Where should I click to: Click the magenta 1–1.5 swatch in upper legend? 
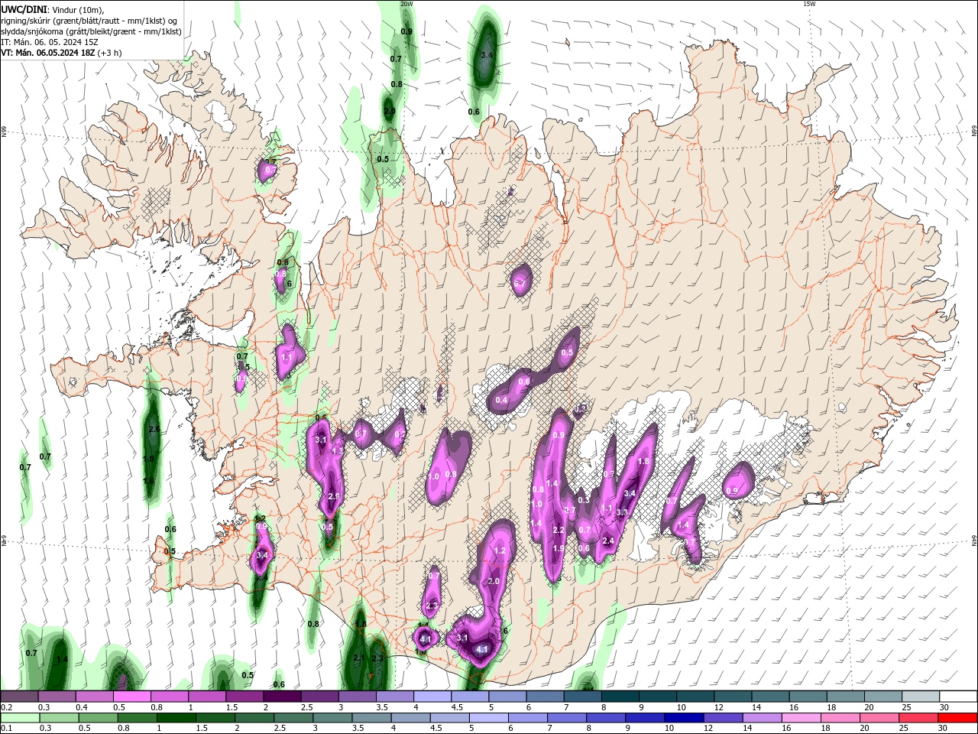click(207, 697)
